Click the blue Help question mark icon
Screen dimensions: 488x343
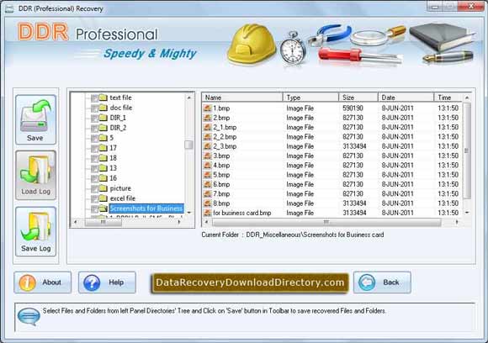click(x=92, y=282)
